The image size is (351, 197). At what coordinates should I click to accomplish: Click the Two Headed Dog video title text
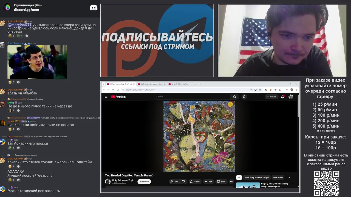tap(129, 175)
